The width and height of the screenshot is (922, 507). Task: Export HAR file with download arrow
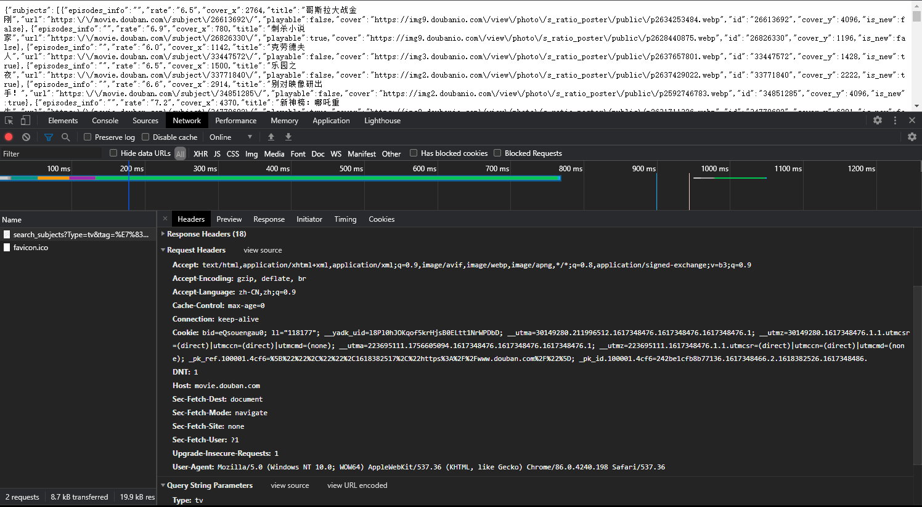point(288,137)
